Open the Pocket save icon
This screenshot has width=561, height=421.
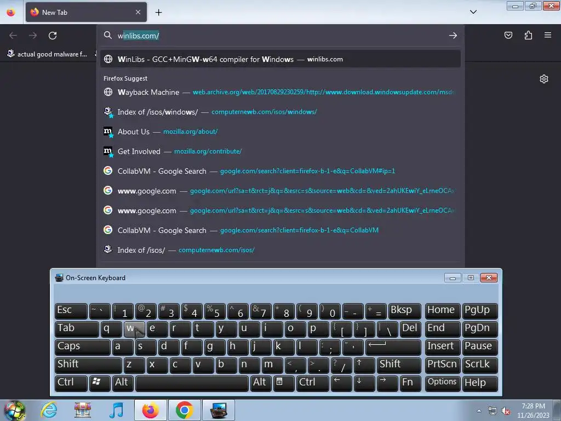(508, 35)
